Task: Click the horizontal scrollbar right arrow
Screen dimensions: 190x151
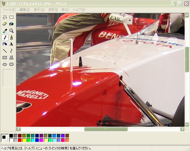Action: [x=182, y=129]
